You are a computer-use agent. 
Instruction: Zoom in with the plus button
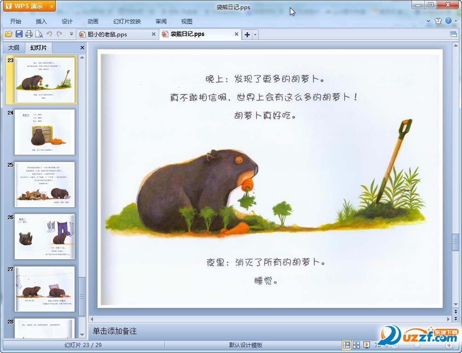tap(449, 345)
